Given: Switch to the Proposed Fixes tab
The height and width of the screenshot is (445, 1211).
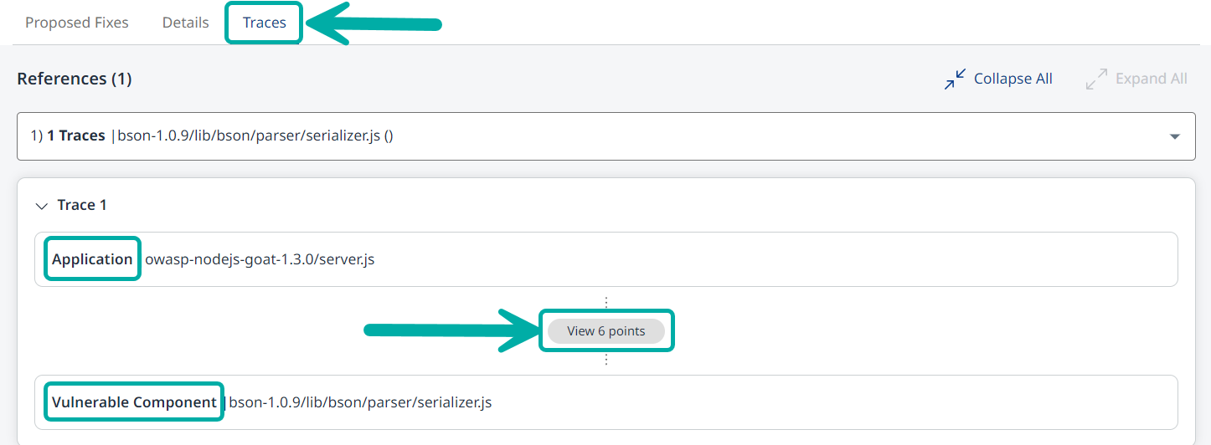Looking at the screenshot, I should [77, 23].
